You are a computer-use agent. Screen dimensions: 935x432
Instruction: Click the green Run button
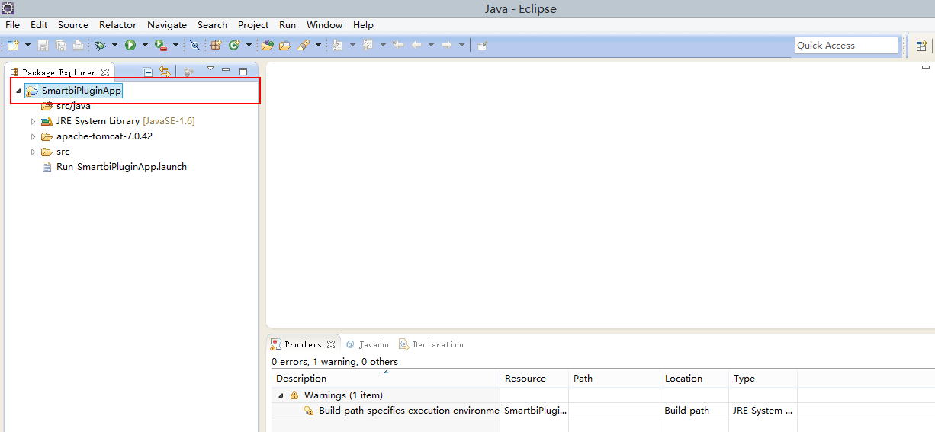click(x=130, y=46)
